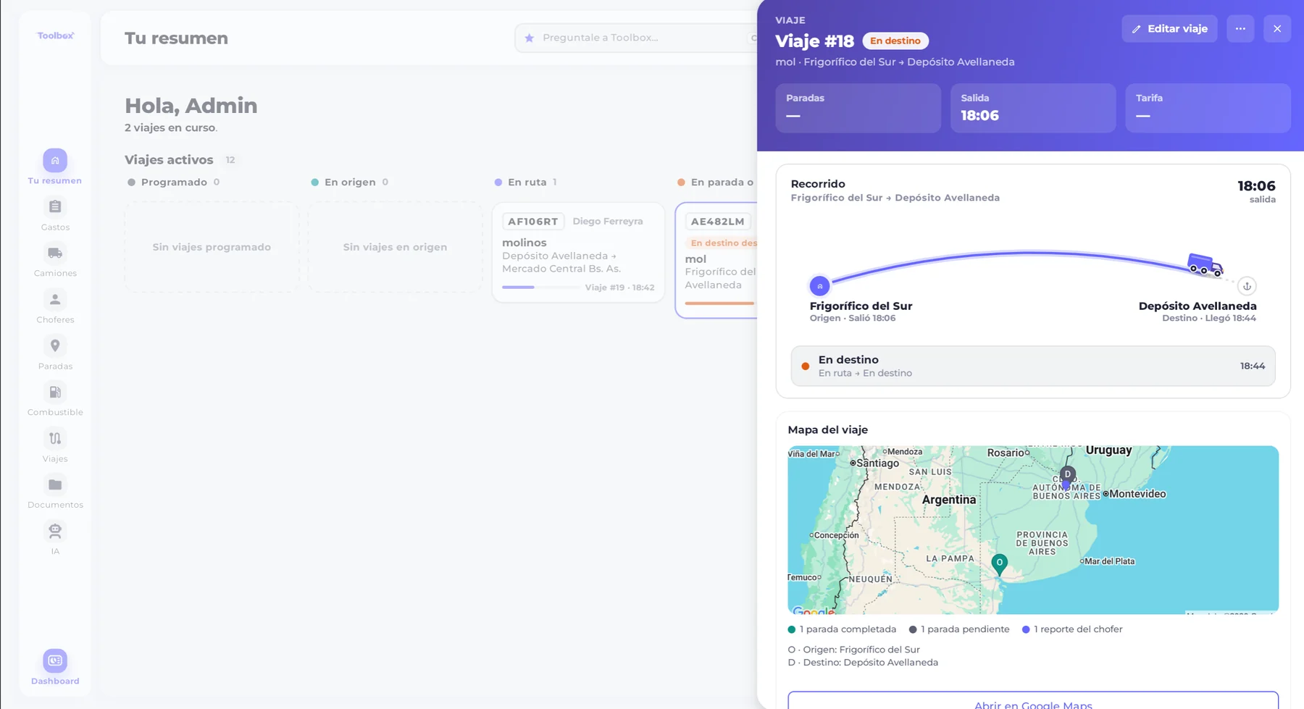This screenshot has height=709, width=1304.
Task: Click the Salida 18:06 summary tile
Action: (1033, 108)
